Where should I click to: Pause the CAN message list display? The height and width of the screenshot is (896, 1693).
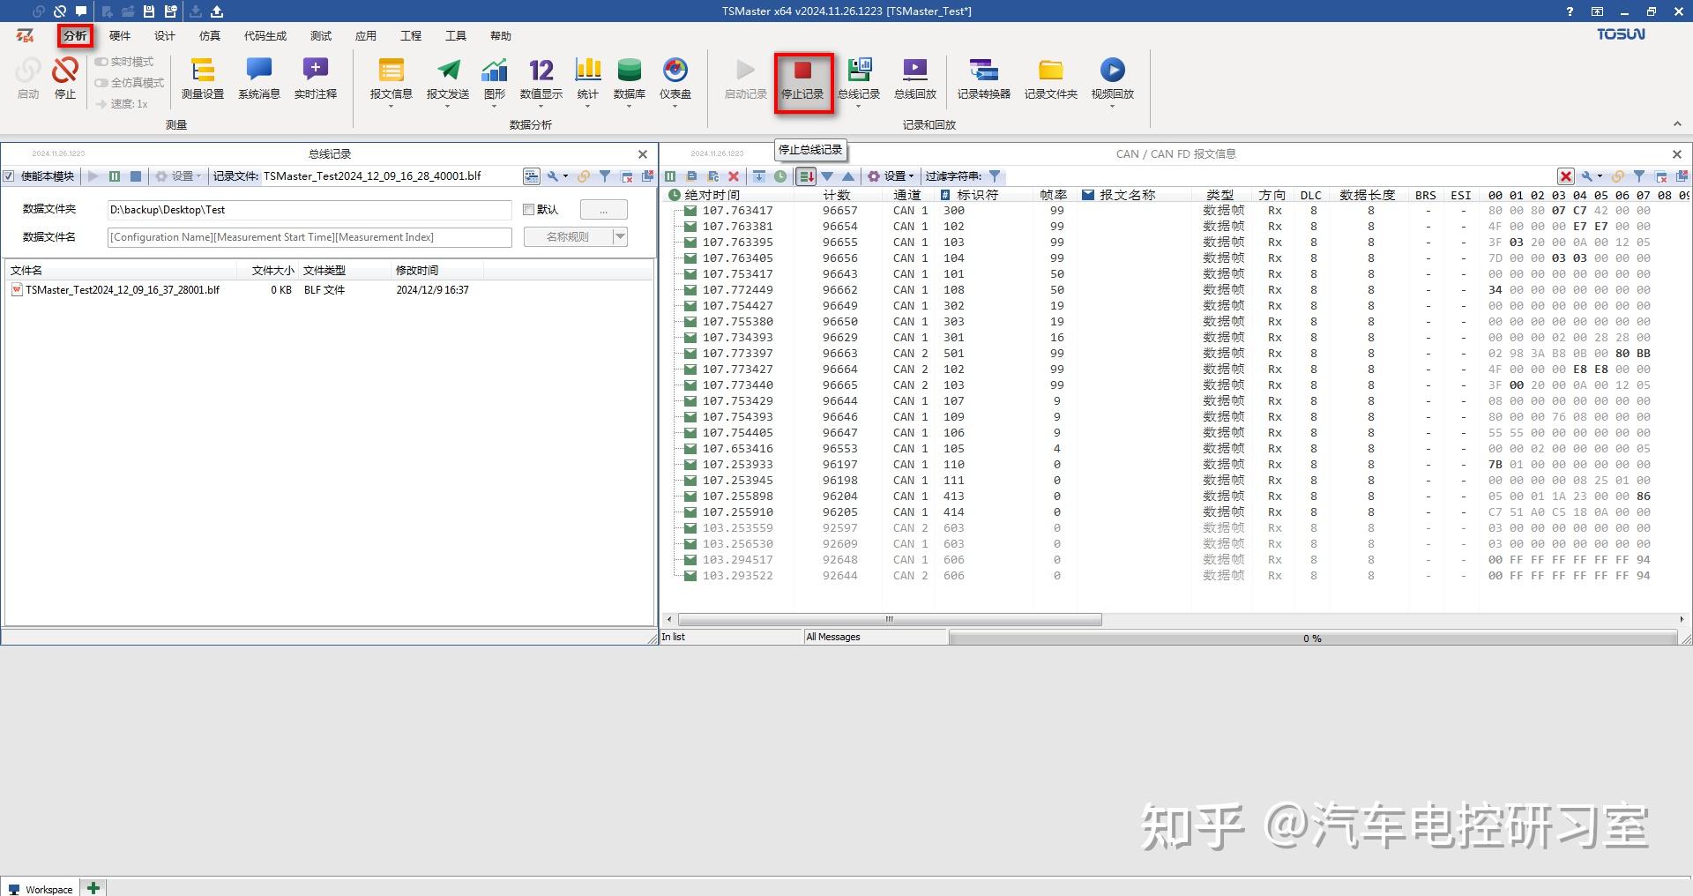point(670,176)
